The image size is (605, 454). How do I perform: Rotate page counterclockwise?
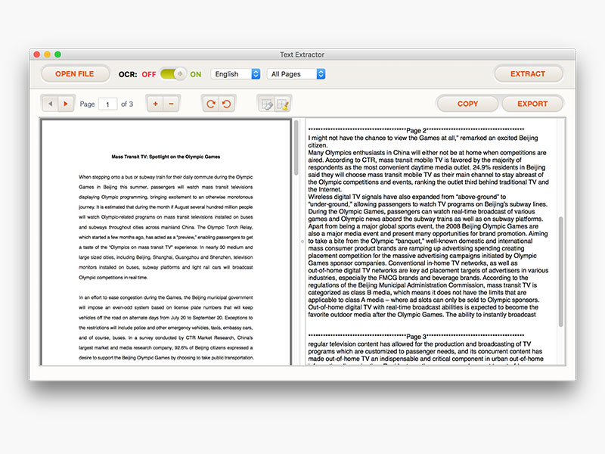pos(227,104)
